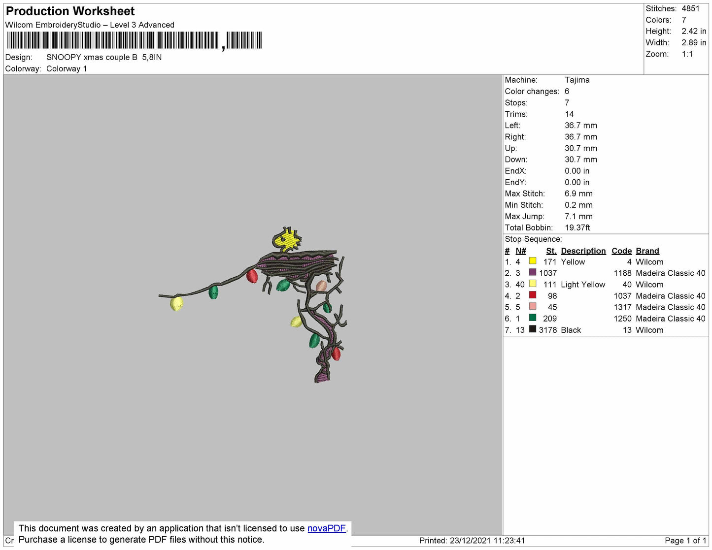The width and height of the screenshot is (712, 550).
Task: Click the Light Yellow description text
Action: pyautogui.click(x=583, y=285)
